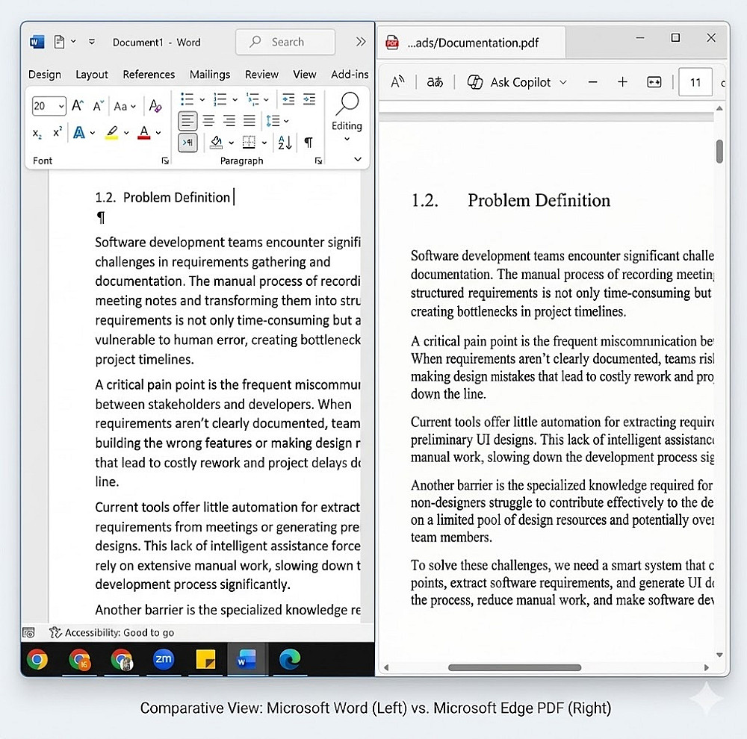Apply a multilevel list
Screen dimensions: 747x739
point(252,99)
